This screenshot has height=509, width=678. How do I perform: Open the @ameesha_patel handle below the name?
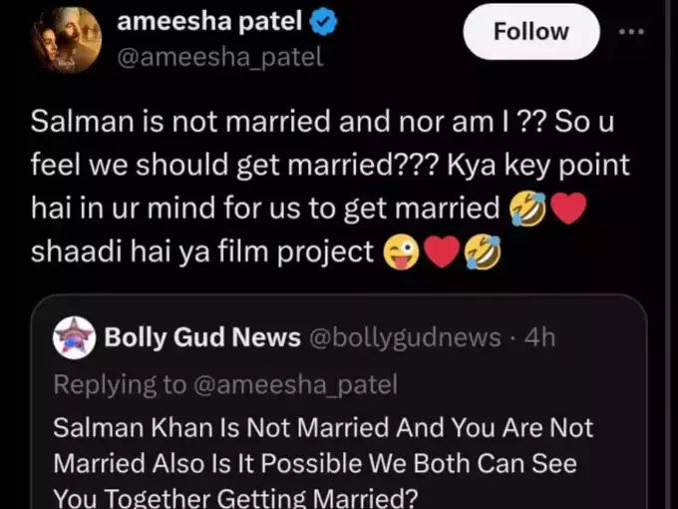point(219,57)
